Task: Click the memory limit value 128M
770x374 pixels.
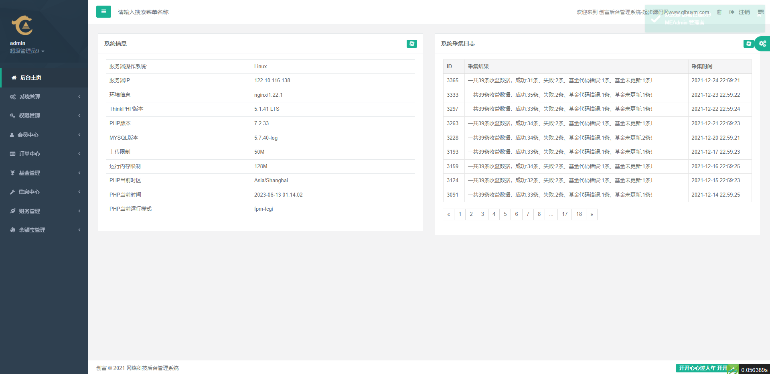Action: [261, 167]
